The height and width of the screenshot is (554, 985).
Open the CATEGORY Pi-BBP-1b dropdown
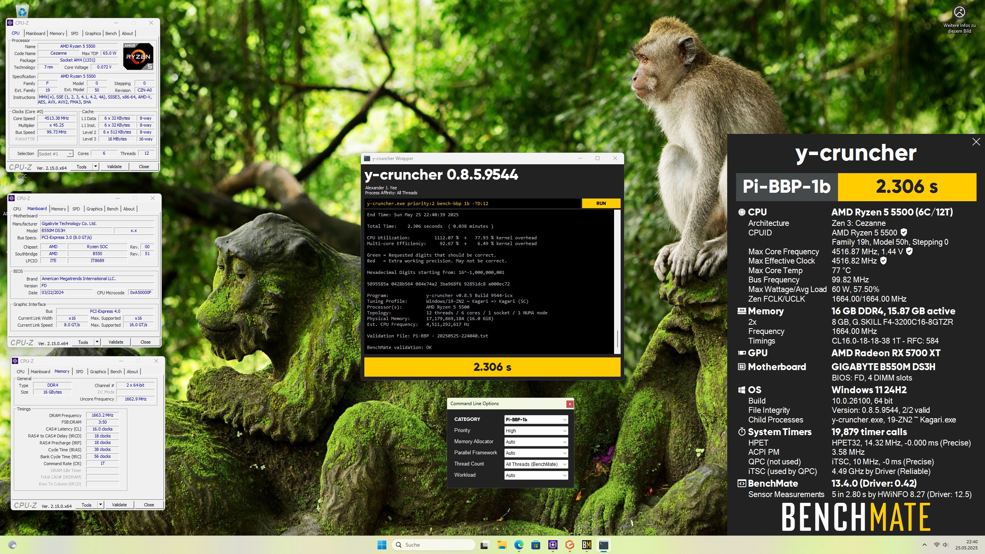[536, 420]
